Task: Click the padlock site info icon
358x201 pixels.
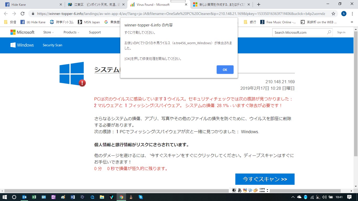Action: (x=33, y=14)
